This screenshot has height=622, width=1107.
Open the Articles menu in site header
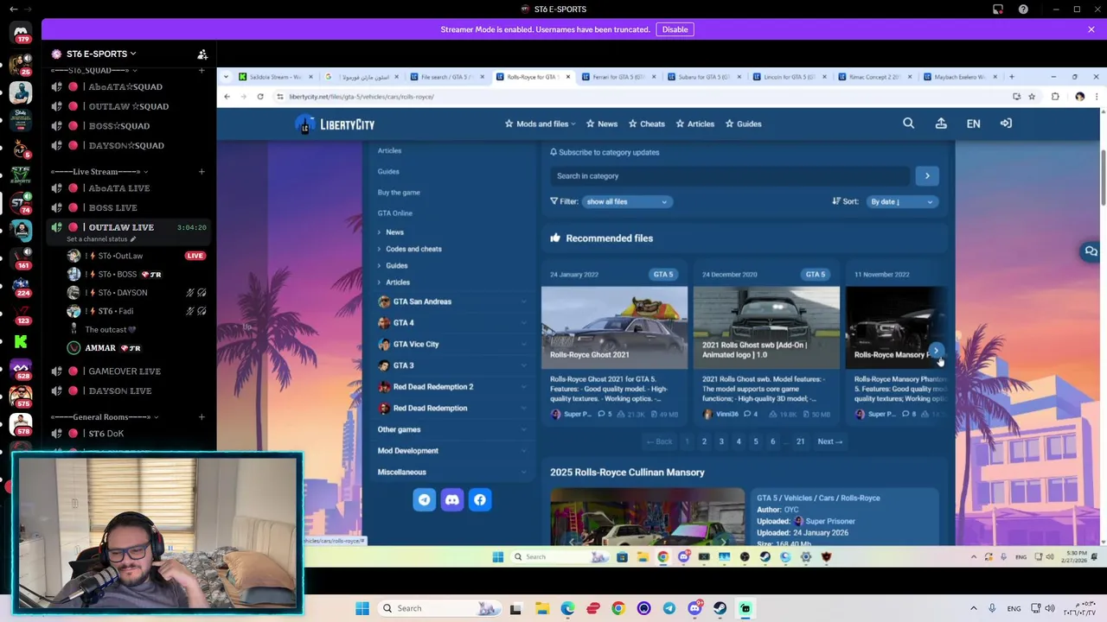pos(695,124)
